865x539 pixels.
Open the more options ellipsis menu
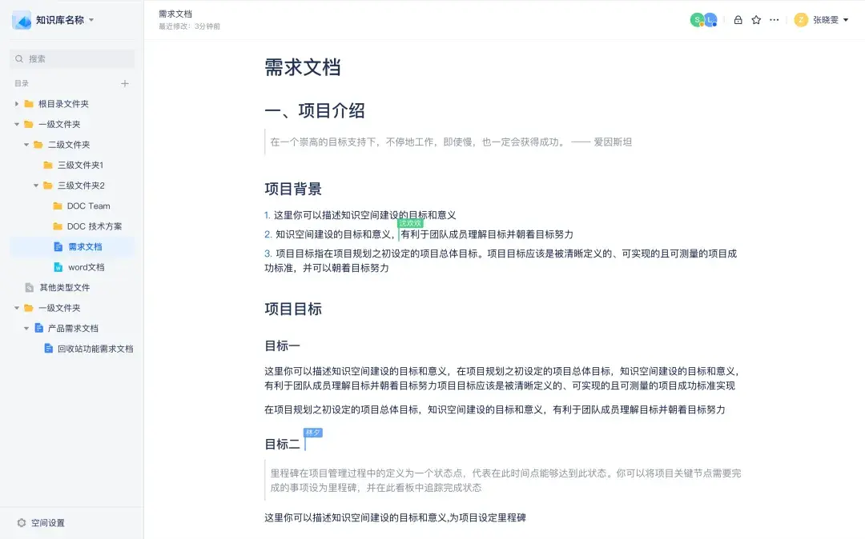[774, 20]
